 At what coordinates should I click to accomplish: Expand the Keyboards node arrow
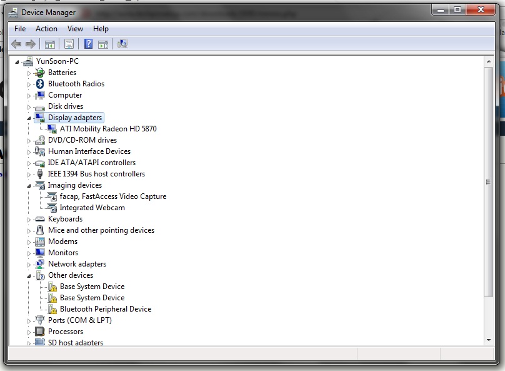(29, 220)
